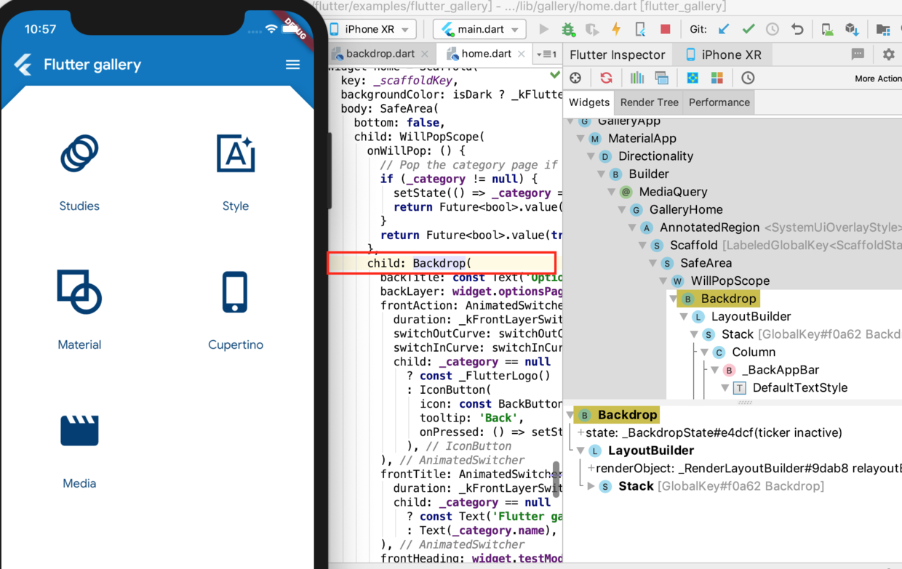Screen dimensions: 902x569
Task: Toggle Platform mode icon in inspector
Action: point(661,78)
